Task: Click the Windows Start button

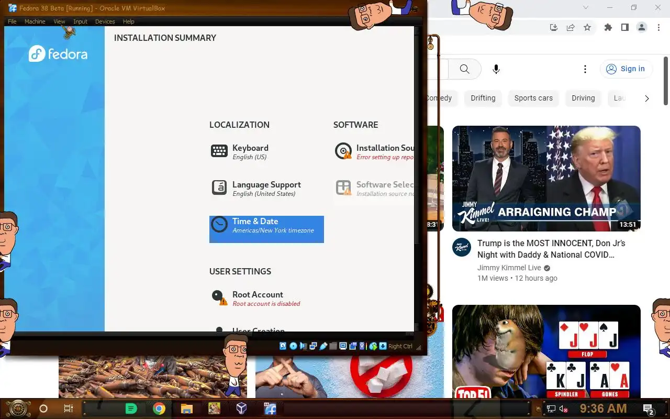Action: click(18, 409)
